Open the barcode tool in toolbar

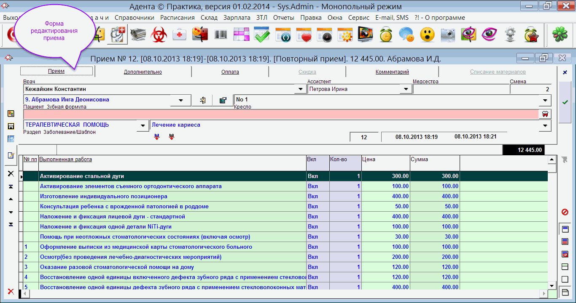(221, 35)
